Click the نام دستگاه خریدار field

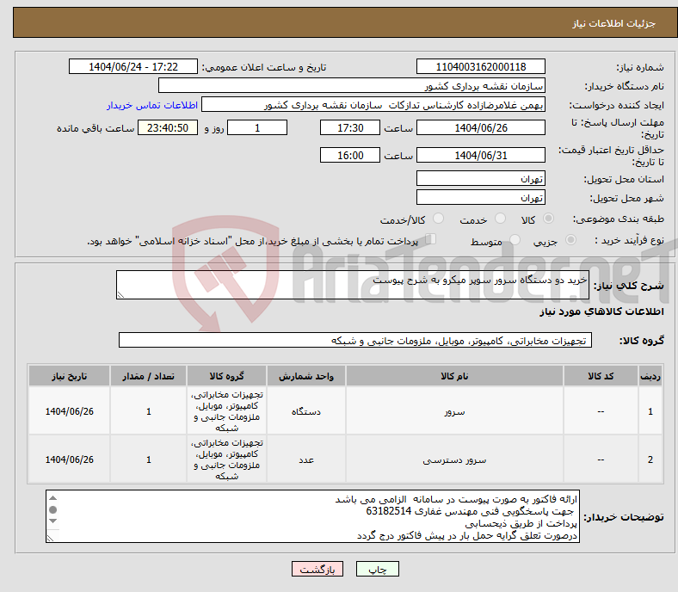coord(352,86)
